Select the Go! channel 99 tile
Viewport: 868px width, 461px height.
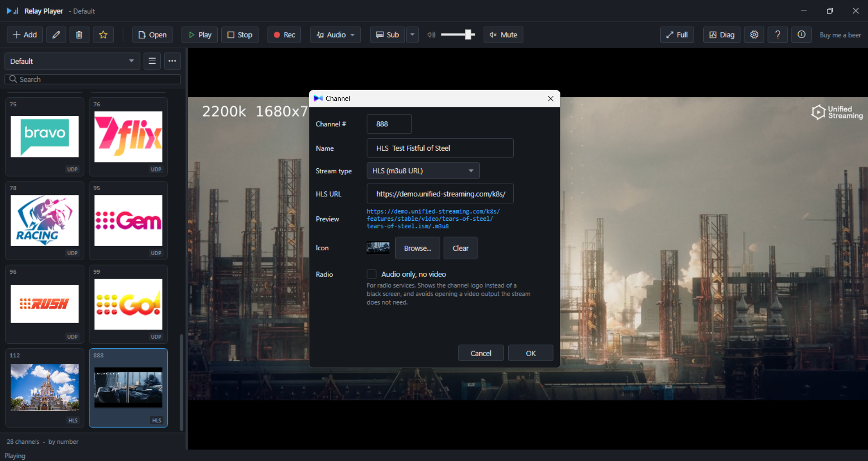coord(129,304)
